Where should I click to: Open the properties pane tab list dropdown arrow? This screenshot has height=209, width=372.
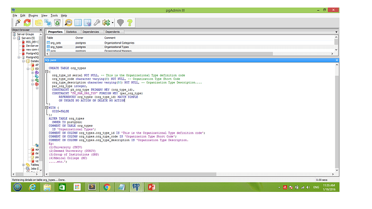pyautogui.click(x=336, y=32)
